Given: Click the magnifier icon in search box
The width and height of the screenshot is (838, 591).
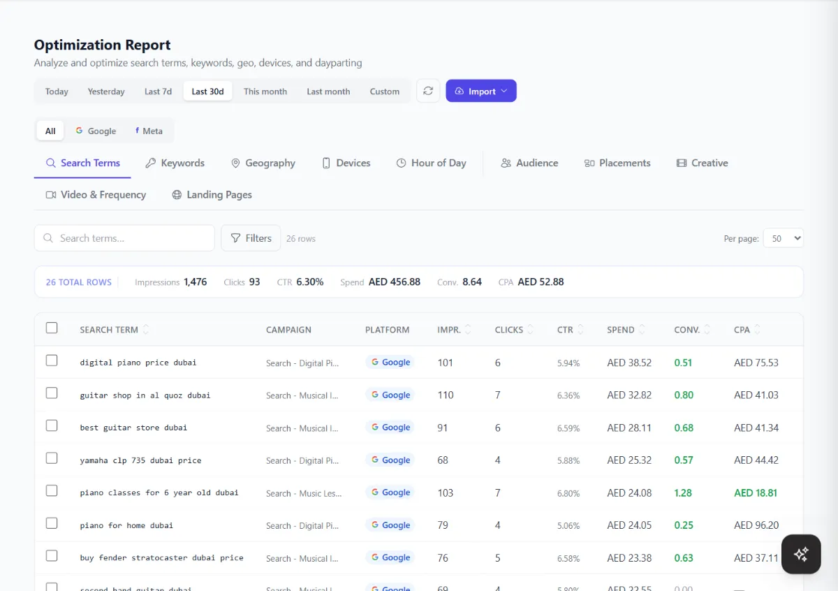Looking at the screenshot, I should [48, 238].
